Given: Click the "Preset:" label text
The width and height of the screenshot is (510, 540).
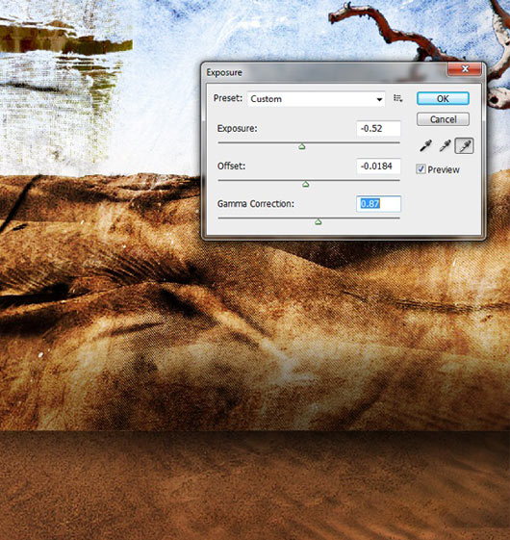Looking at the screenshot, I should click(228, 98).
